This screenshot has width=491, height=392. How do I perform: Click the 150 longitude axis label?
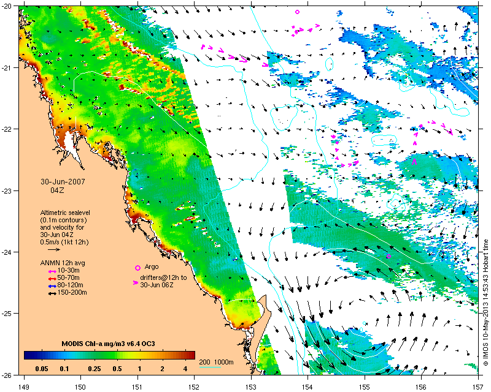click(80, 387)
